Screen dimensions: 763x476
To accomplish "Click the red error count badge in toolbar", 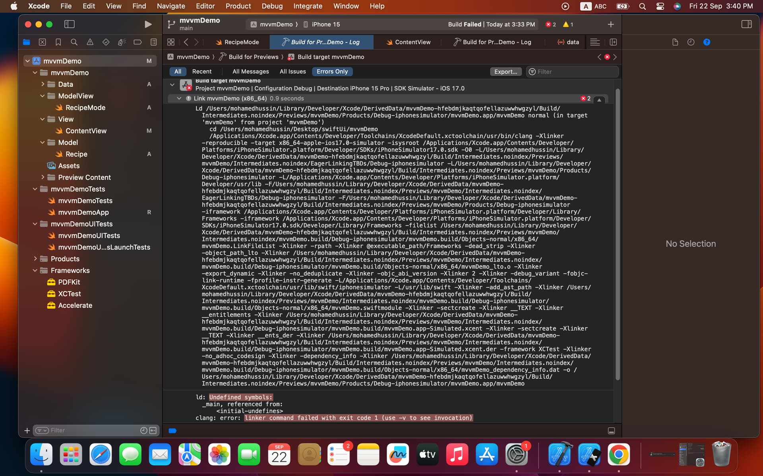I will click(x=551, y=24).
